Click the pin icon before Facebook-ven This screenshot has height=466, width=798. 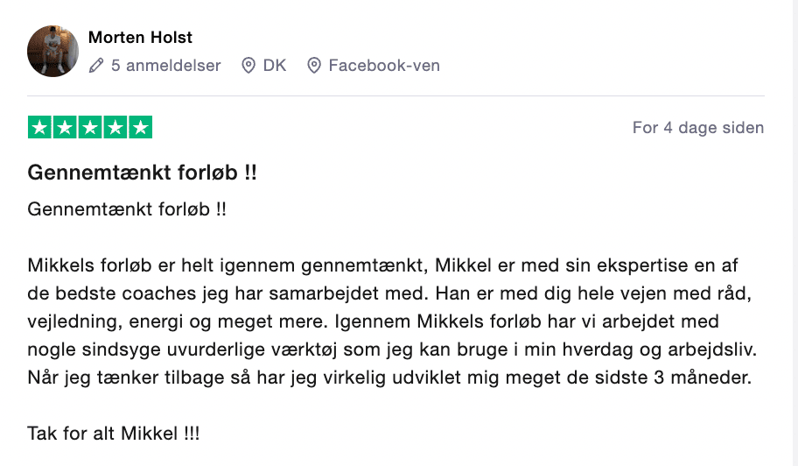click(314, 66)
